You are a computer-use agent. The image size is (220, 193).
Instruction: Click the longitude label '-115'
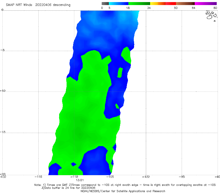(38, 177)
